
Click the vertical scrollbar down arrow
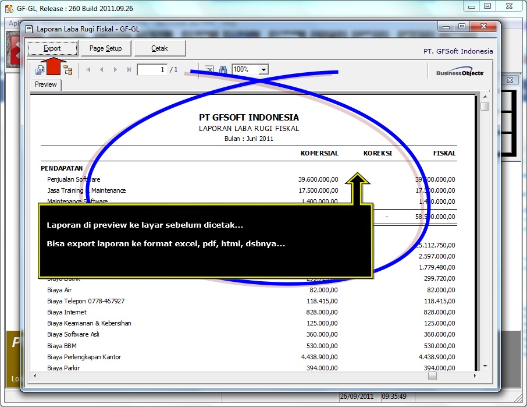click(x=485, y=366)
